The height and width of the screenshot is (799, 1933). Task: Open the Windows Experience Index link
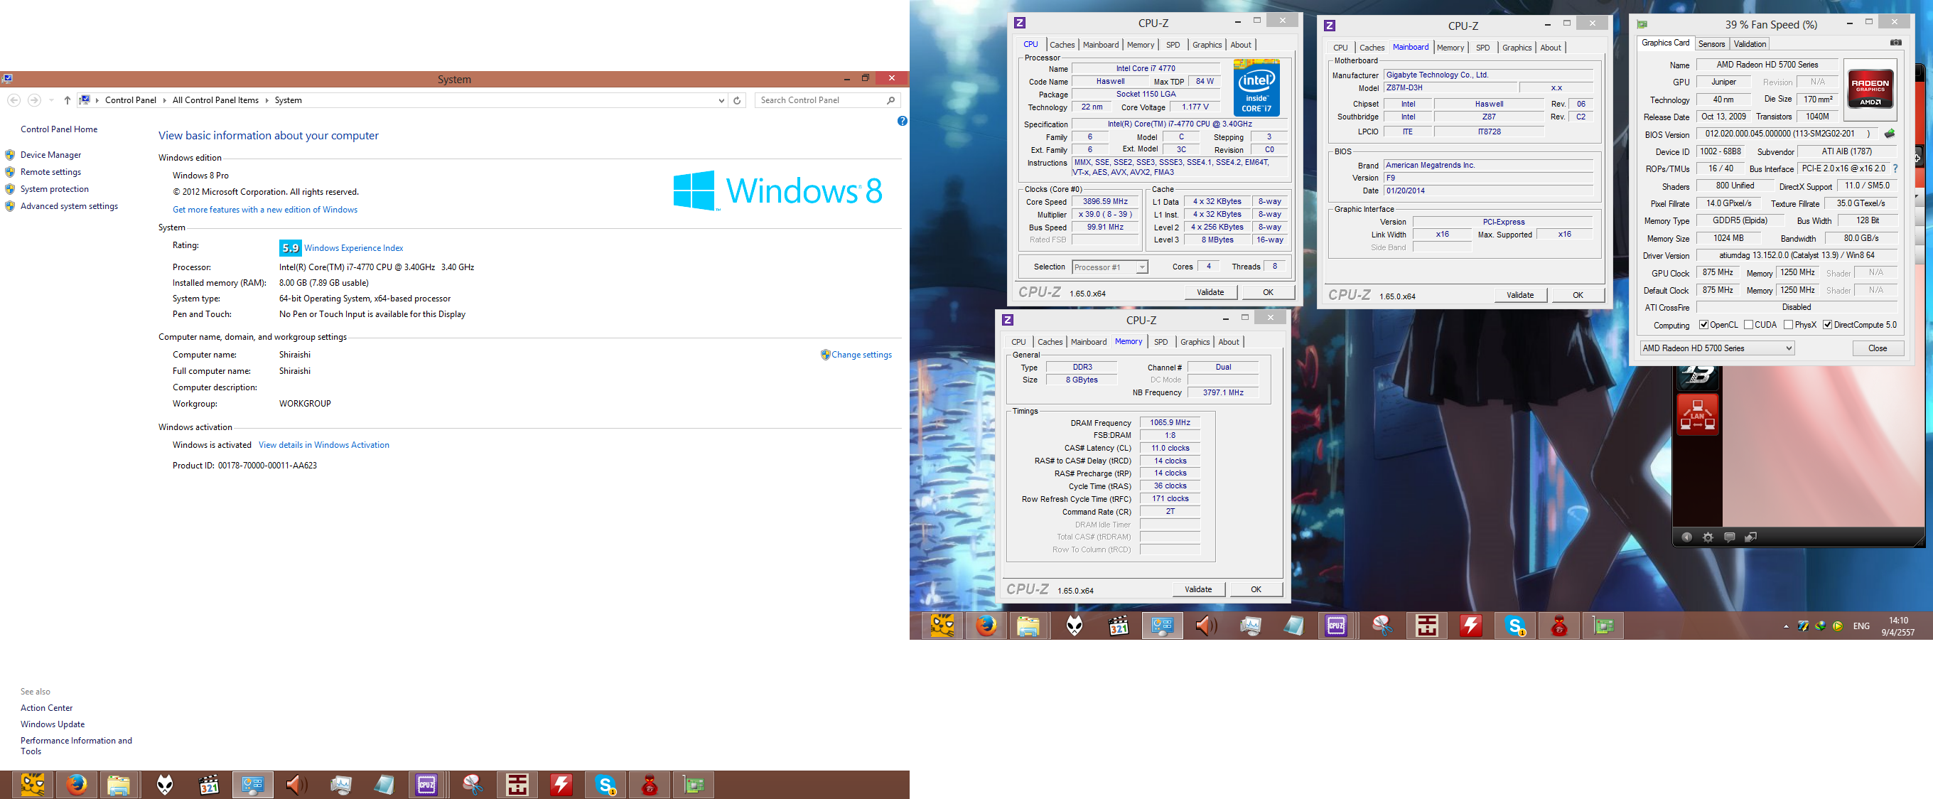pyautogui.click(x=353, y=248)
